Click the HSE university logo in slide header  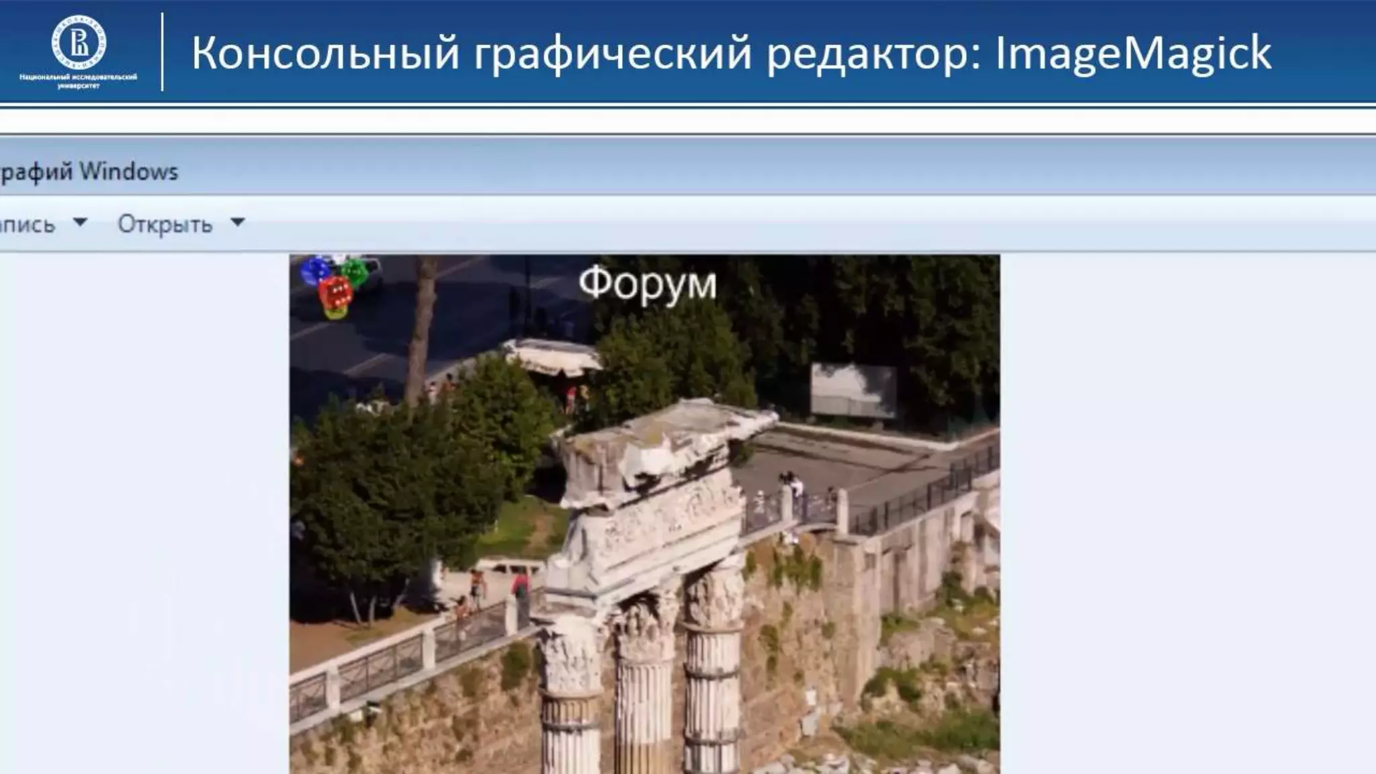tap(79, 42)
